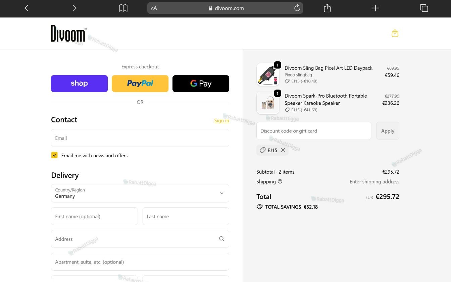The image size is (451, 282).
Task: Open a new tab with plus icon
Action: (x=375, y=8)
